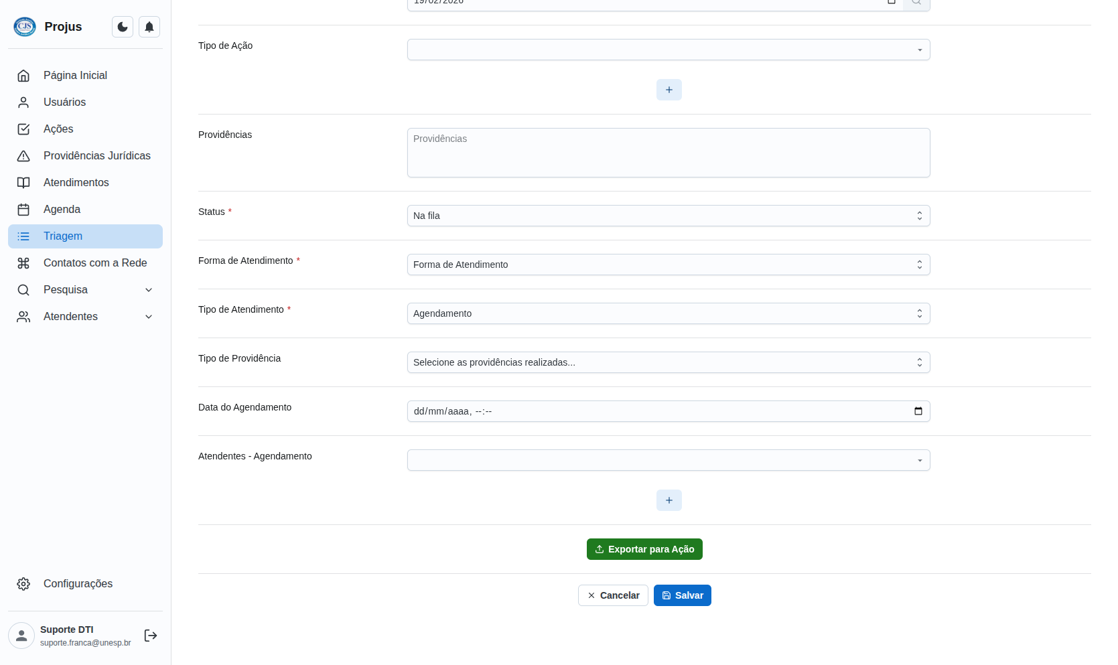The height and width of the screenshot is (665, 1118).
Task: Click the logout icon beside Suporte DTI
Action: coord(151,636)
